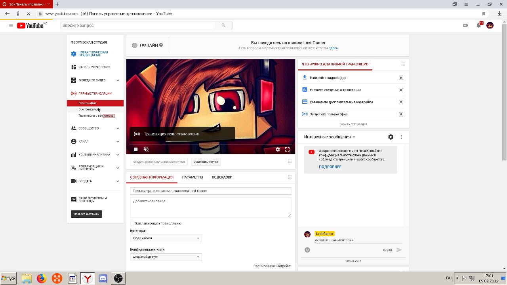
Task: Open the Конфиденциальность dropdown
Action: point(166,257)
